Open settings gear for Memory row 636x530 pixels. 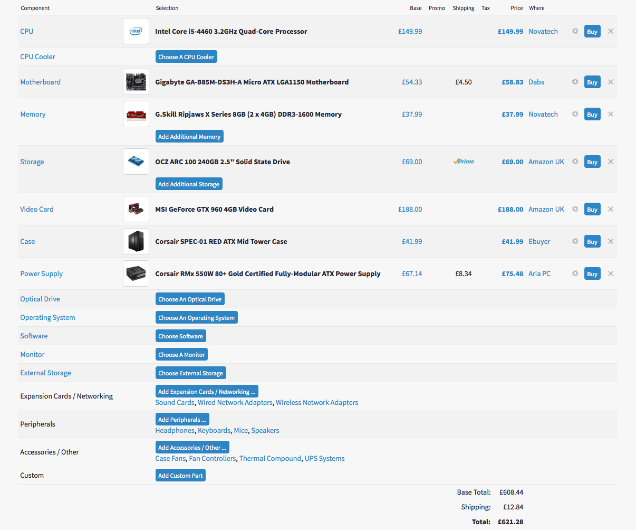click(x=575, y=114)
